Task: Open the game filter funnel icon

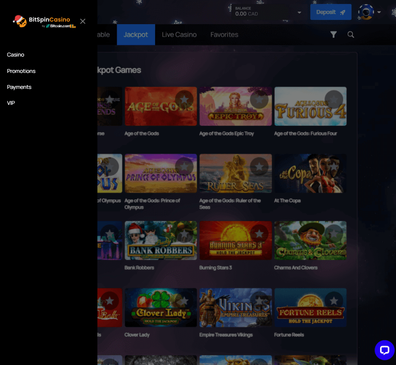Action: [334, 35]
